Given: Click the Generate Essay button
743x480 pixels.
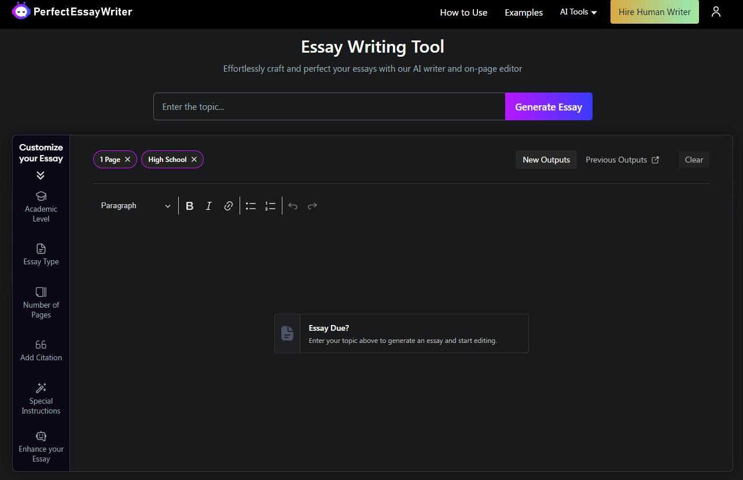Looking at the screenshot, I should [x=549, y=106].
